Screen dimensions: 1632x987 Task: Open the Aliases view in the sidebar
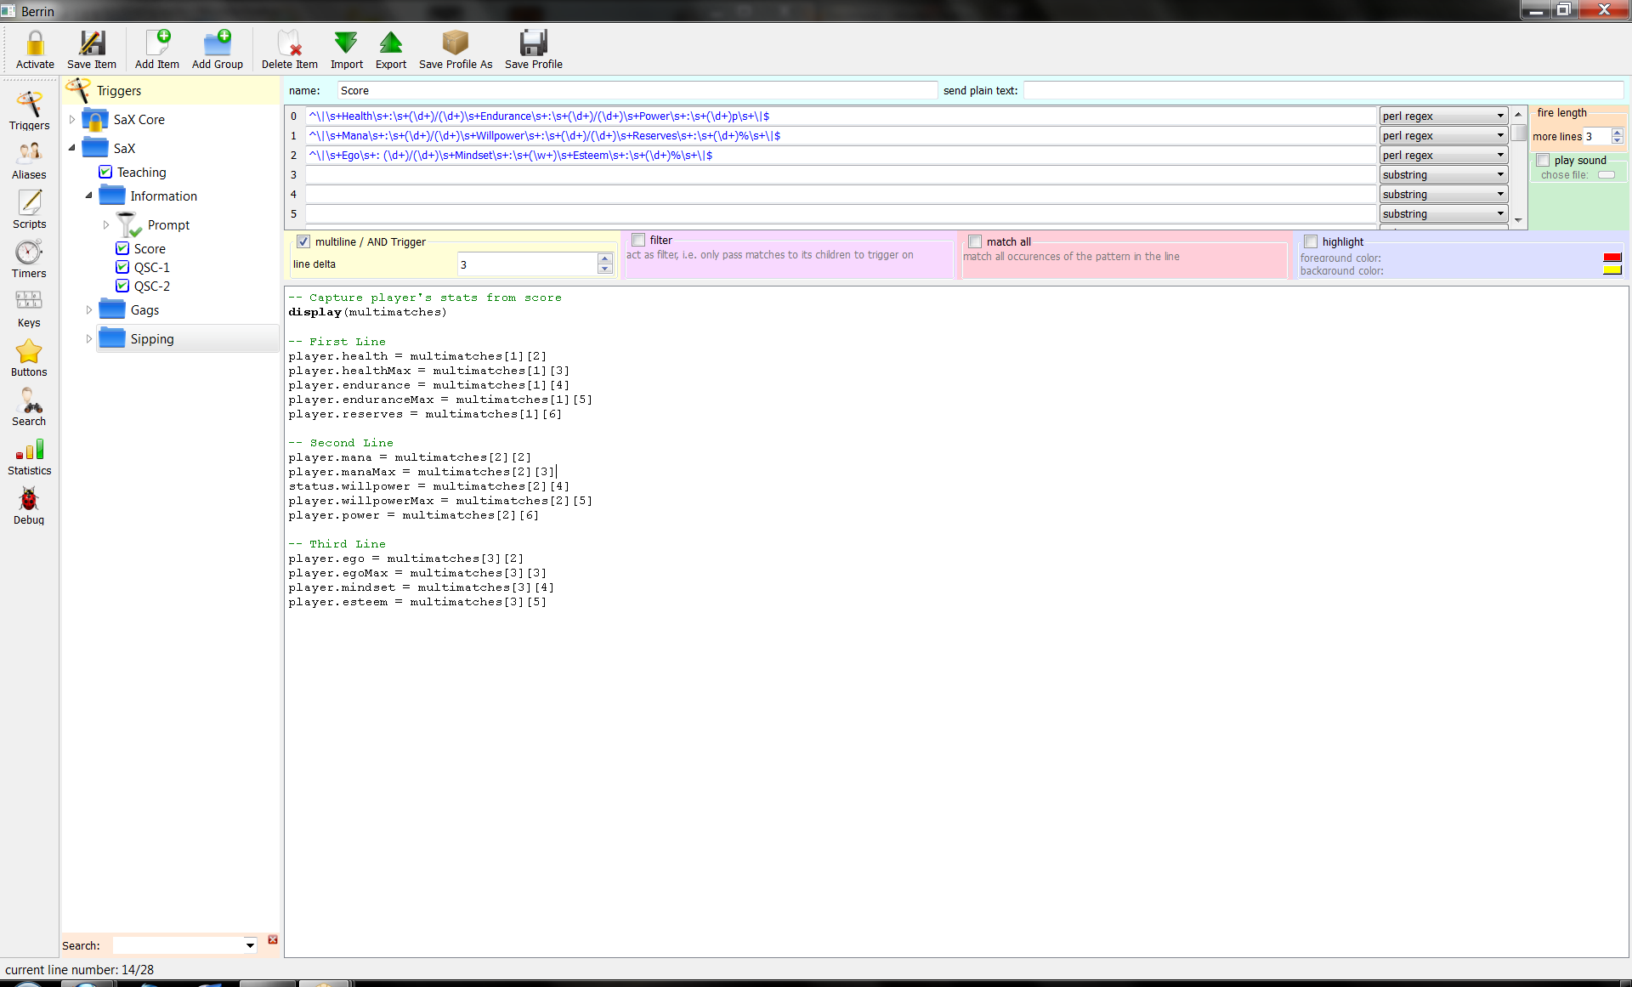pos(29,160)
